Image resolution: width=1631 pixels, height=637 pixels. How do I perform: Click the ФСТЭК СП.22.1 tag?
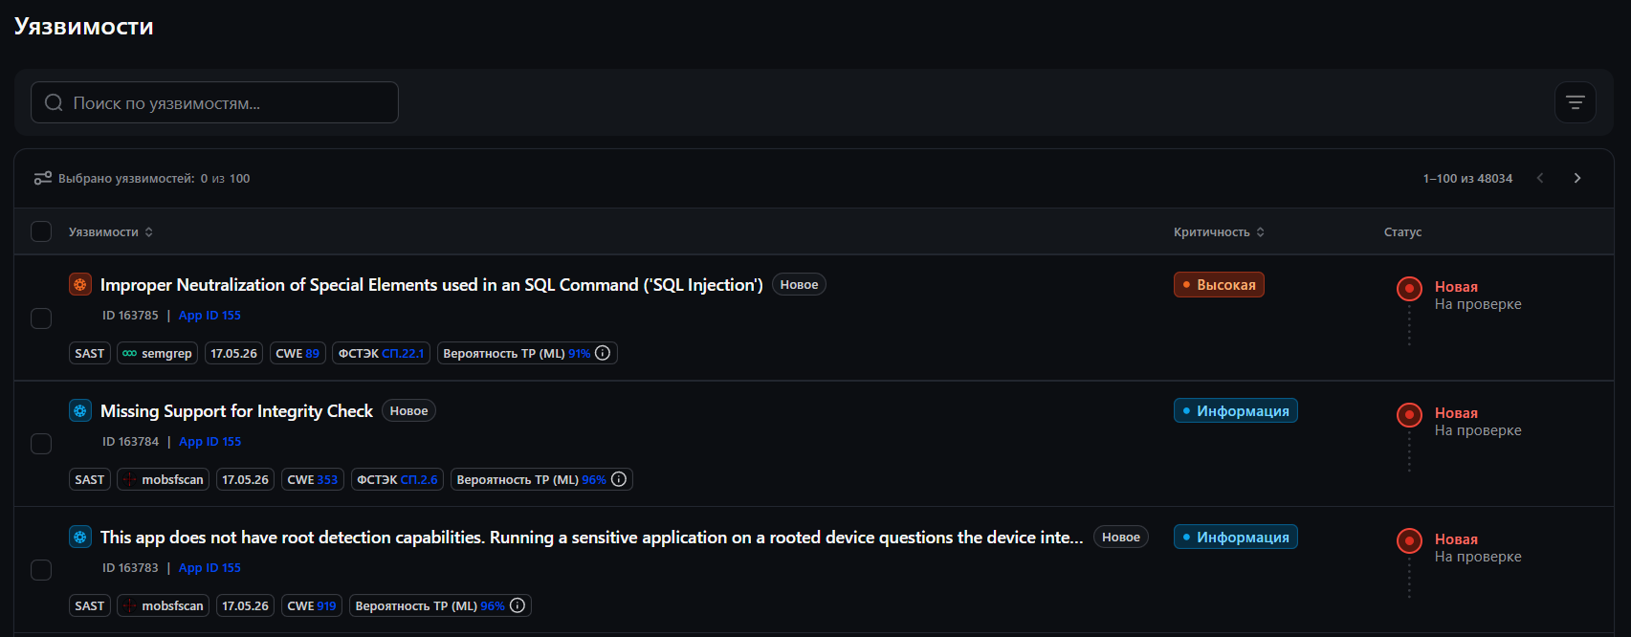click(x=381, y=353)
